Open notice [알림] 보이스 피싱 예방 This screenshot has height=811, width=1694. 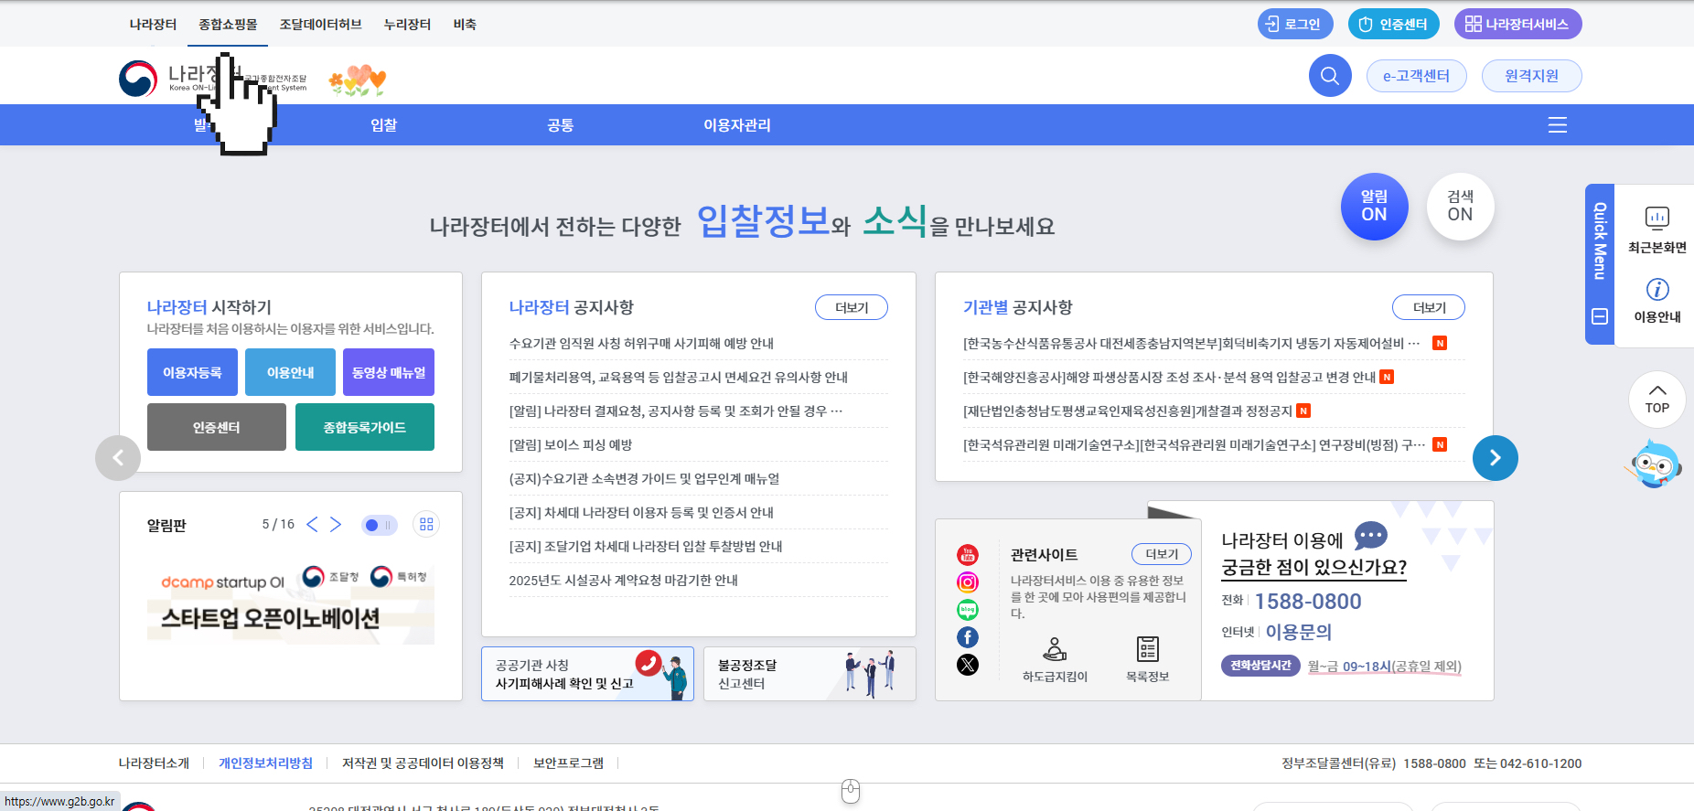(x=571, y=445)
